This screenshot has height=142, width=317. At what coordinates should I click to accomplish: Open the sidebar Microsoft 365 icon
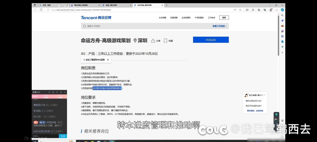pos(282,36)
